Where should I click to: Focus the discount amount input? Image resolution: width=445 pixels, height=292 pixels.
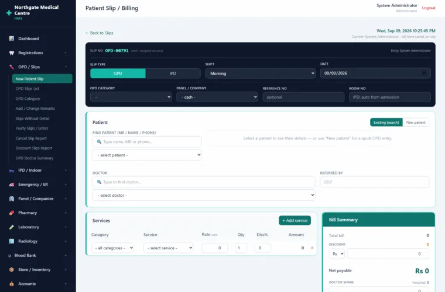coord(388,254)
